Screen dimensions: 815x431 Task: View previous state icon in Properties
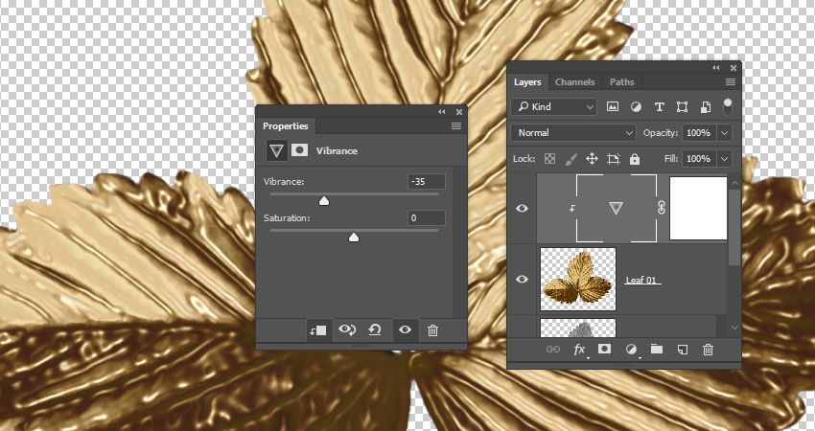pos(347,329)
